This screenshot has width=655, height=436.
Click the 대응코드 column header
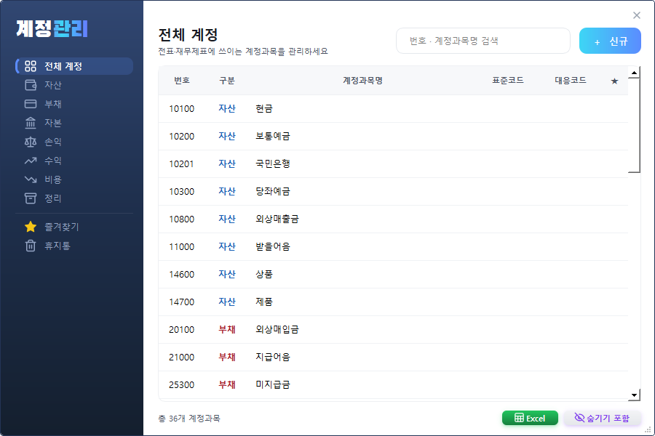(570, 81)
